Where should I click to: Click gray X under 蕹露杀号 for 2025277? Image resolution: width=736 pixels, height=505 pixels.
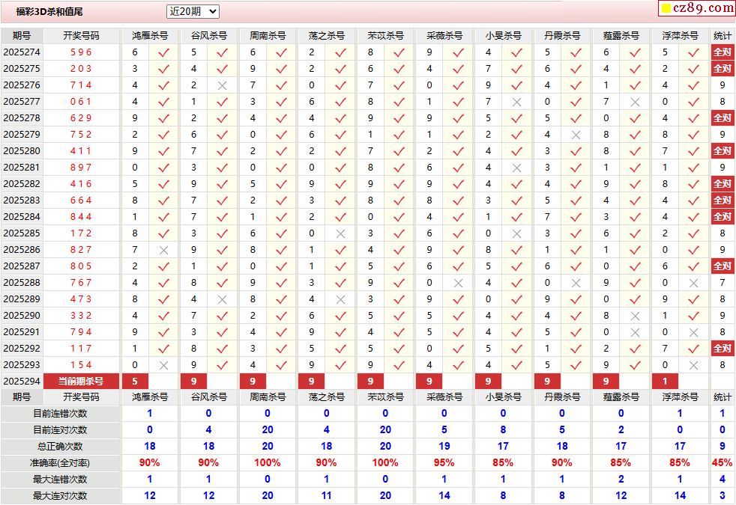[x=635, y=102]
